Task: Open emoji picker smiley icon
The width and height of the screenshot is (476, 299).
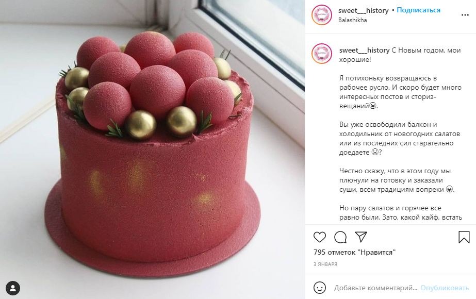Action: tap(320, 288)
